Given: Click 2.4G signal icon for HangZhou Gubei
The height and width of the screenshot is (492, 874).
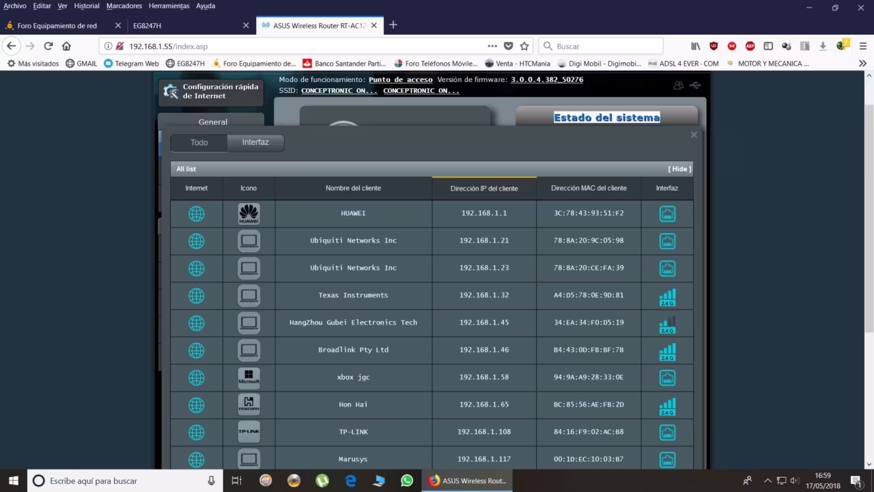Looking at the screenshot, I should pos(667,324).
